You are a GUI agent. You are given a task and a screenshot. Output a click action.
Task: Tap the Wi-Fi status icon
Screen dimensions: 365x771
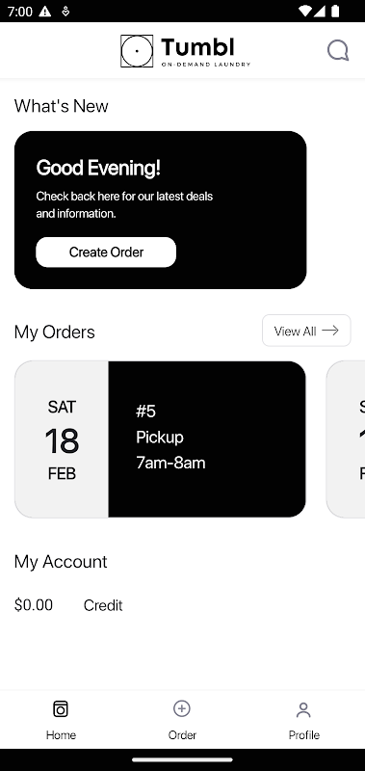(305, 11)
